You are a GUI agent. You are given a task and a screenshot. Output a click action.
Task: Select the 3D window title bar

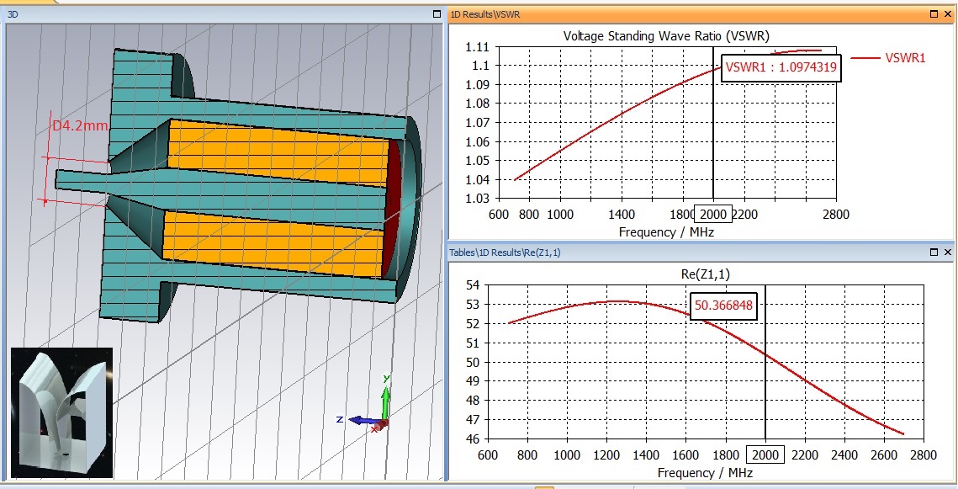click(x=224, y=13)
